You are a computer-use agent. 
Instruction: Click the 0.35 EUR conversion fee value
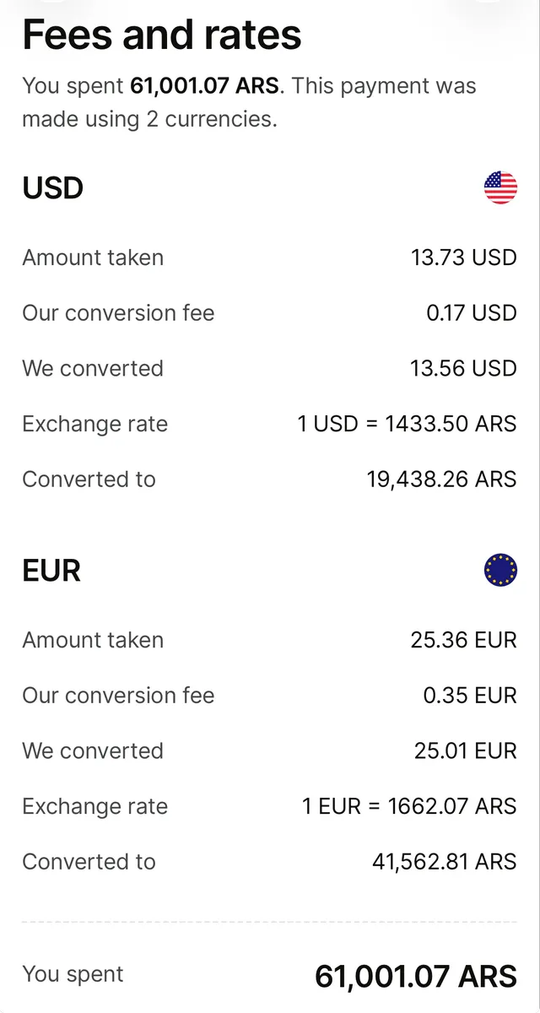pos(470,696)
